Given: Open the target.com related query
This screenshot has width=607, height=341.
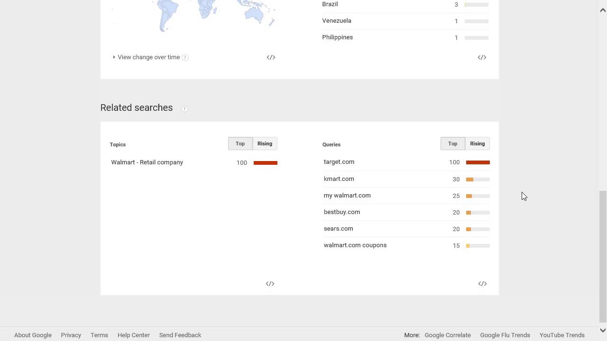Looking at the screenshot, I should click(339, 162).
